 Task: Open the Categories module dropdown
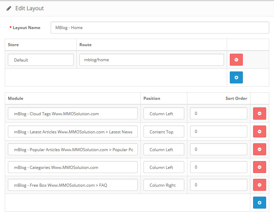73,167
